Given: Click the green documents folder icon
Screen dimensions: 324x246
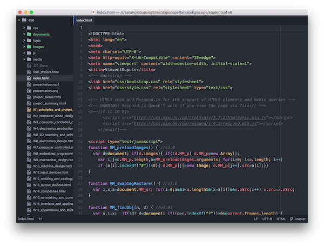Looking at the screenshot, I should coord(29,34).
